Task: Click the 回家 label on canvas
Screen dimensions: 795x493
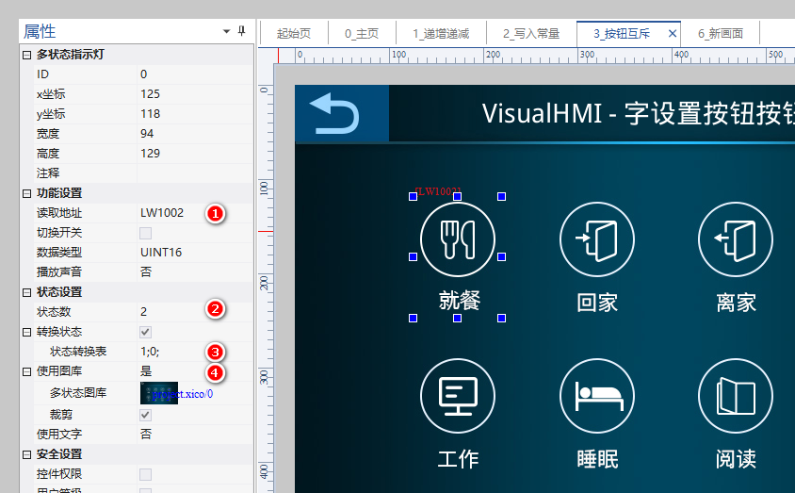Action: pos(597,303)
